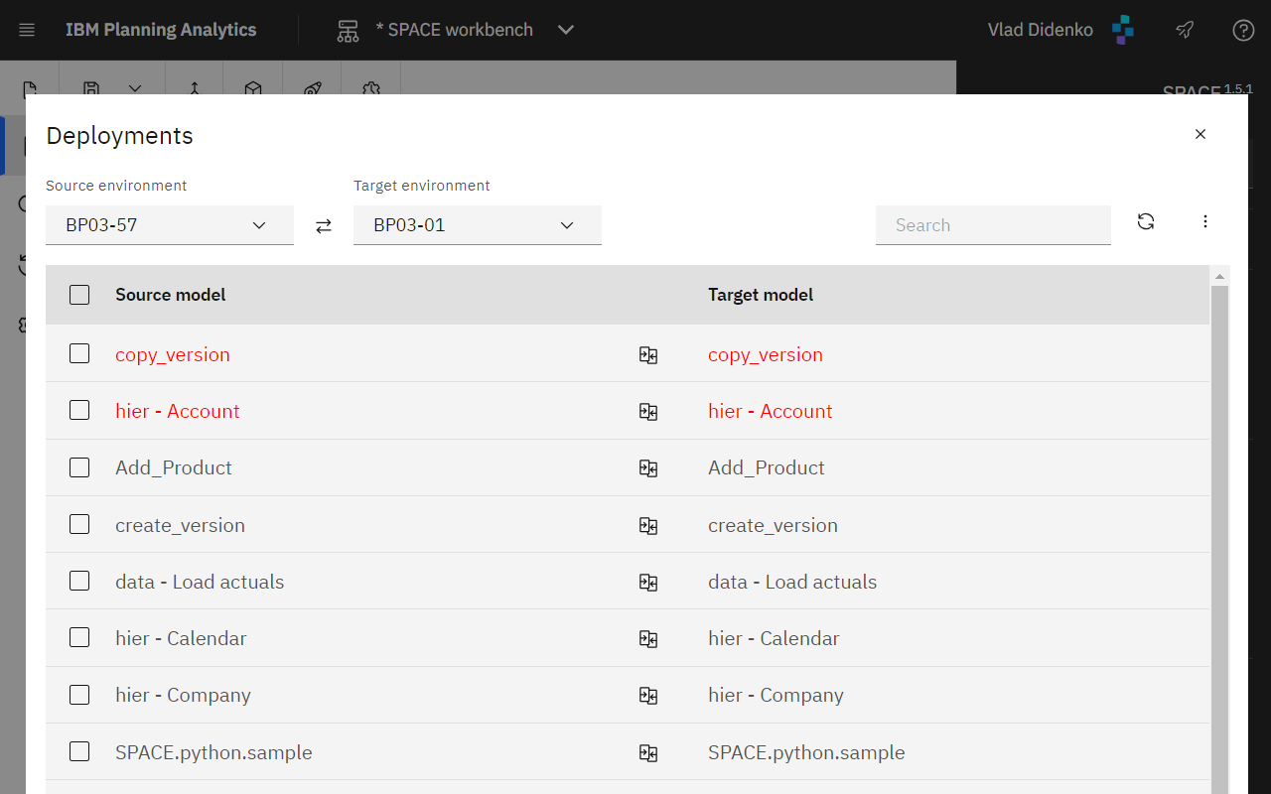1271x794 pixels.
Task: Click source model data - Load actuals
Action: point(200,582)
